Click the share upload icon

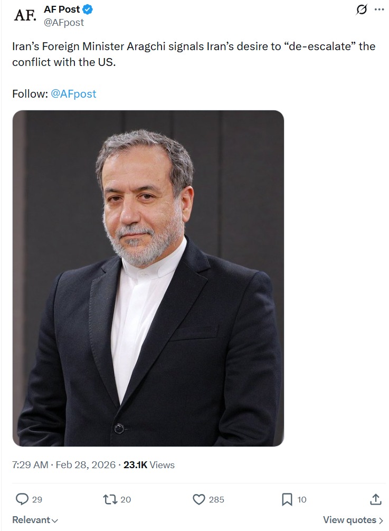pos(376,499)
